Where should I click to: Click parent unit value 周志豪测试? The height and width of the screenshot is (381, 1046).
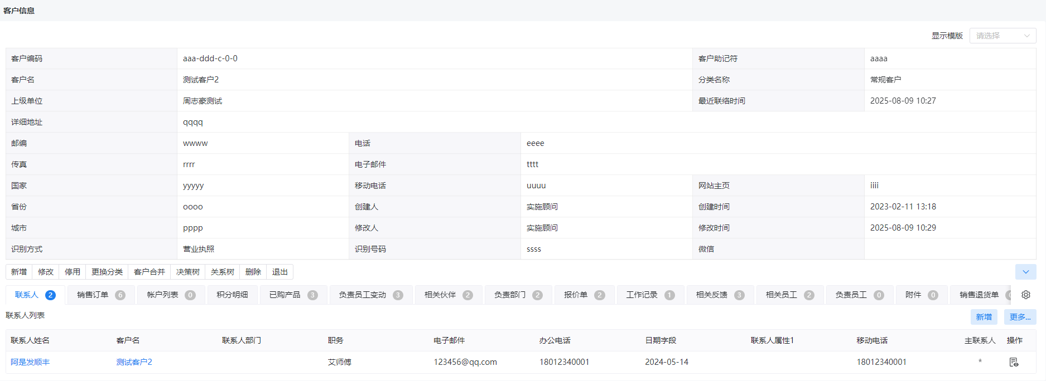coord(203,101)
